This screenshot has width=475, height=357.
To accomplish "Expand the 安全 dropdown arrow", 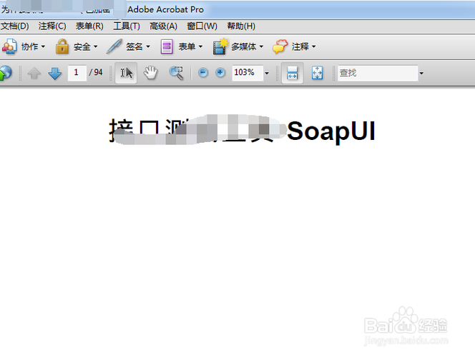I will (x=95, y=46).
